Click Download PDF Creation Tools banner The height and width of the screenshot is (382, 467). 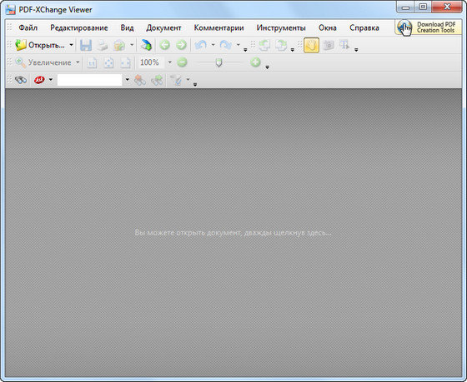tap(428, 27)
